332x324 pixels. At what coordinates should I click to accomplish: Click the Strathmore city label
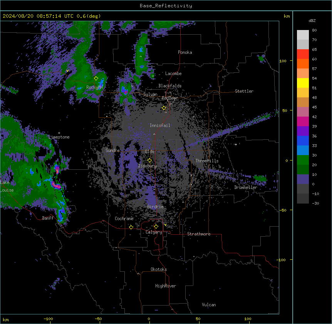pos(199,234)
